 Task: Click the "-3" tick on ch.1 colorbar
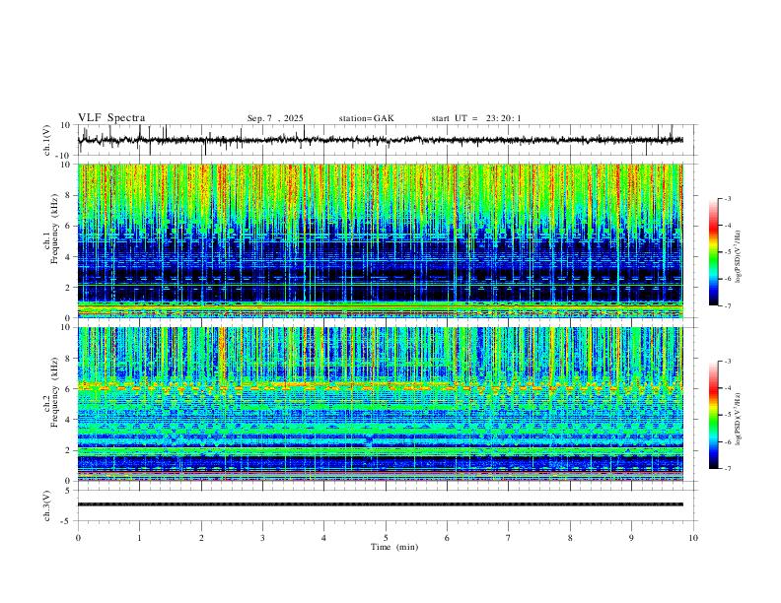point(728,198)
